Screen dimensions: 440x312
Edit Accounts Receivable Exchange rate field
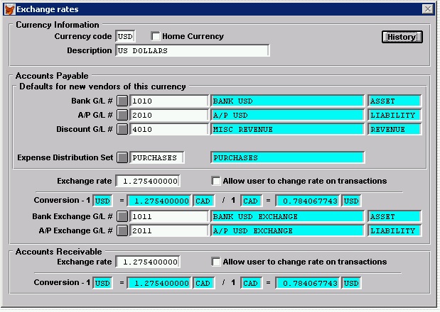point(148,262)
